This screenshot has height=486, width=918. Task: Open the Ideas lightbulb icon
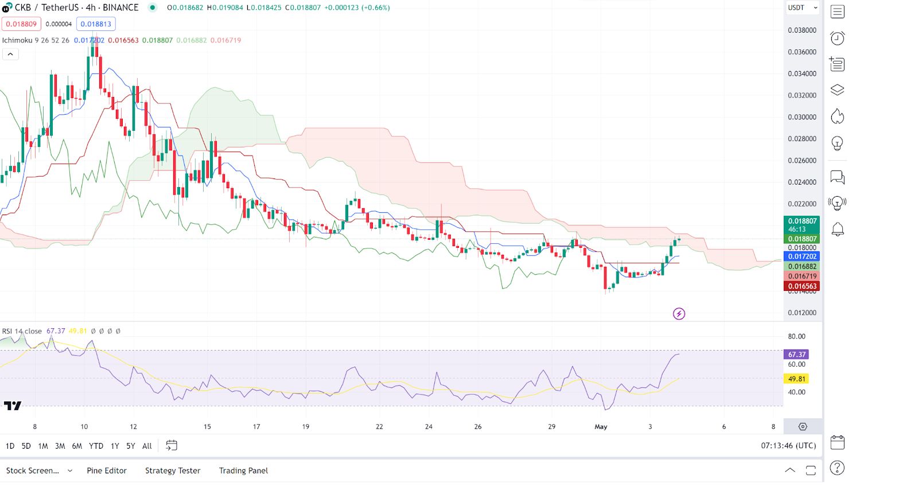(x=838, y=143)
